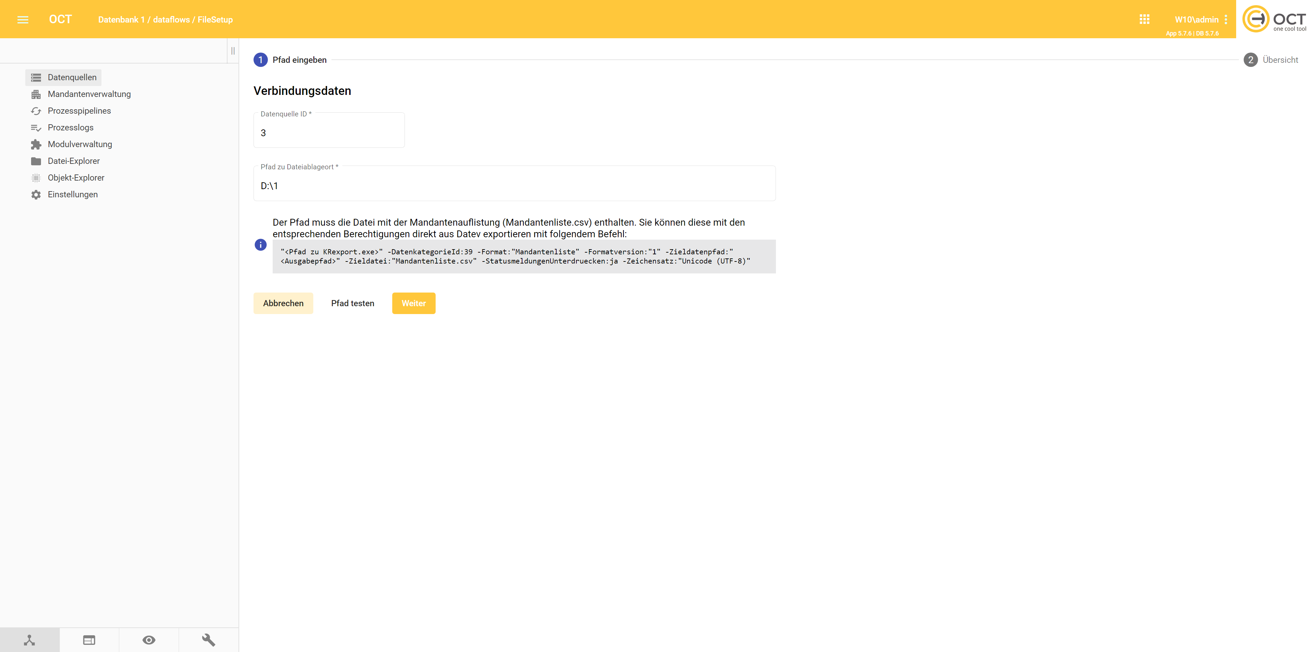Click Pfad testen
This screenshot has height=652, width=1312.
click(353, 303)
